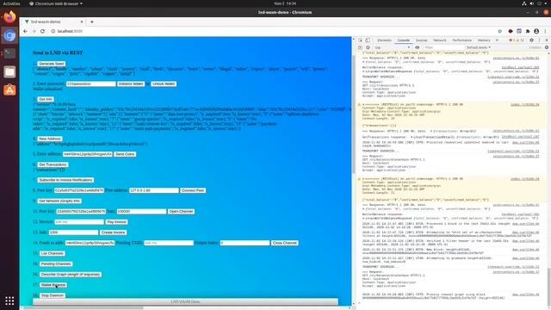Click Initialize Wallet button

[x=131, y=84]
